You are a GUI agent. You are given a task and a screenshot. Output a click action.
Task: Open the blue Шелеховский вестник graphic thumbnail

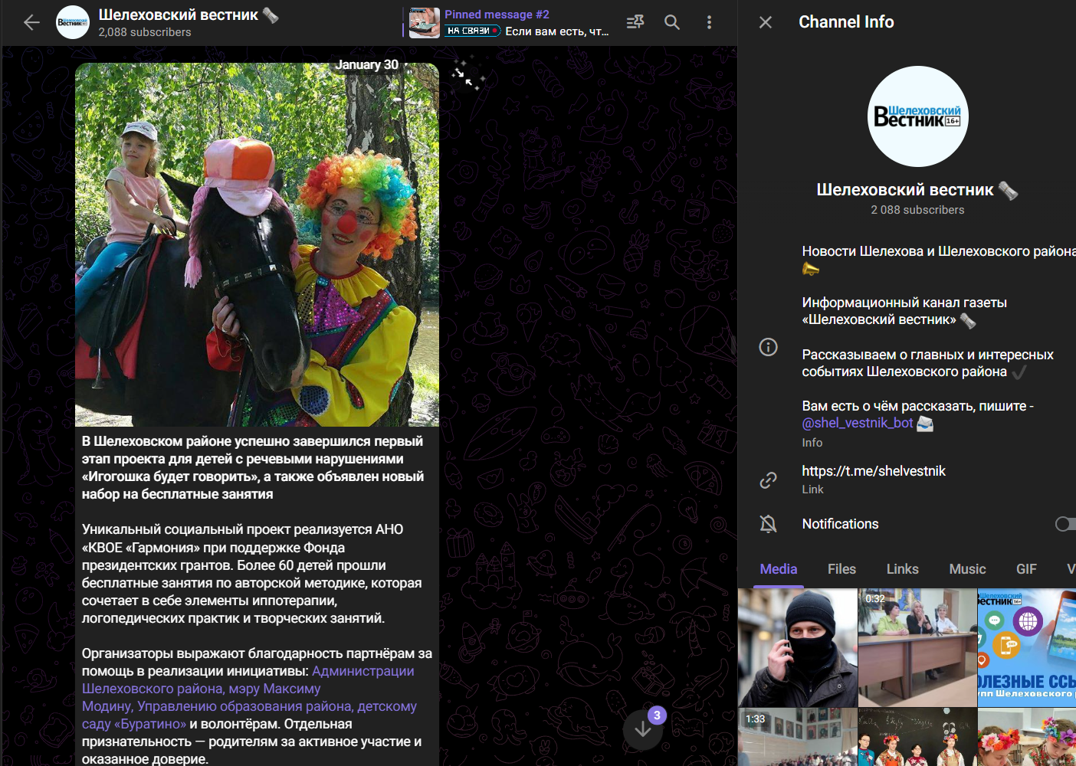1027,647
